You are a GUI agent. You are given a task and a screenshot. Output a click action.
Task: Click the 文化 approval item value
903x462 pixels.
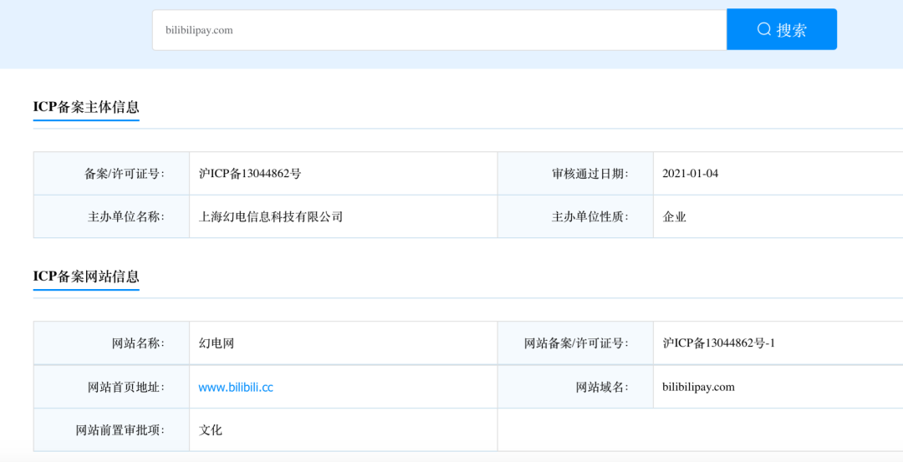[211, 430]
